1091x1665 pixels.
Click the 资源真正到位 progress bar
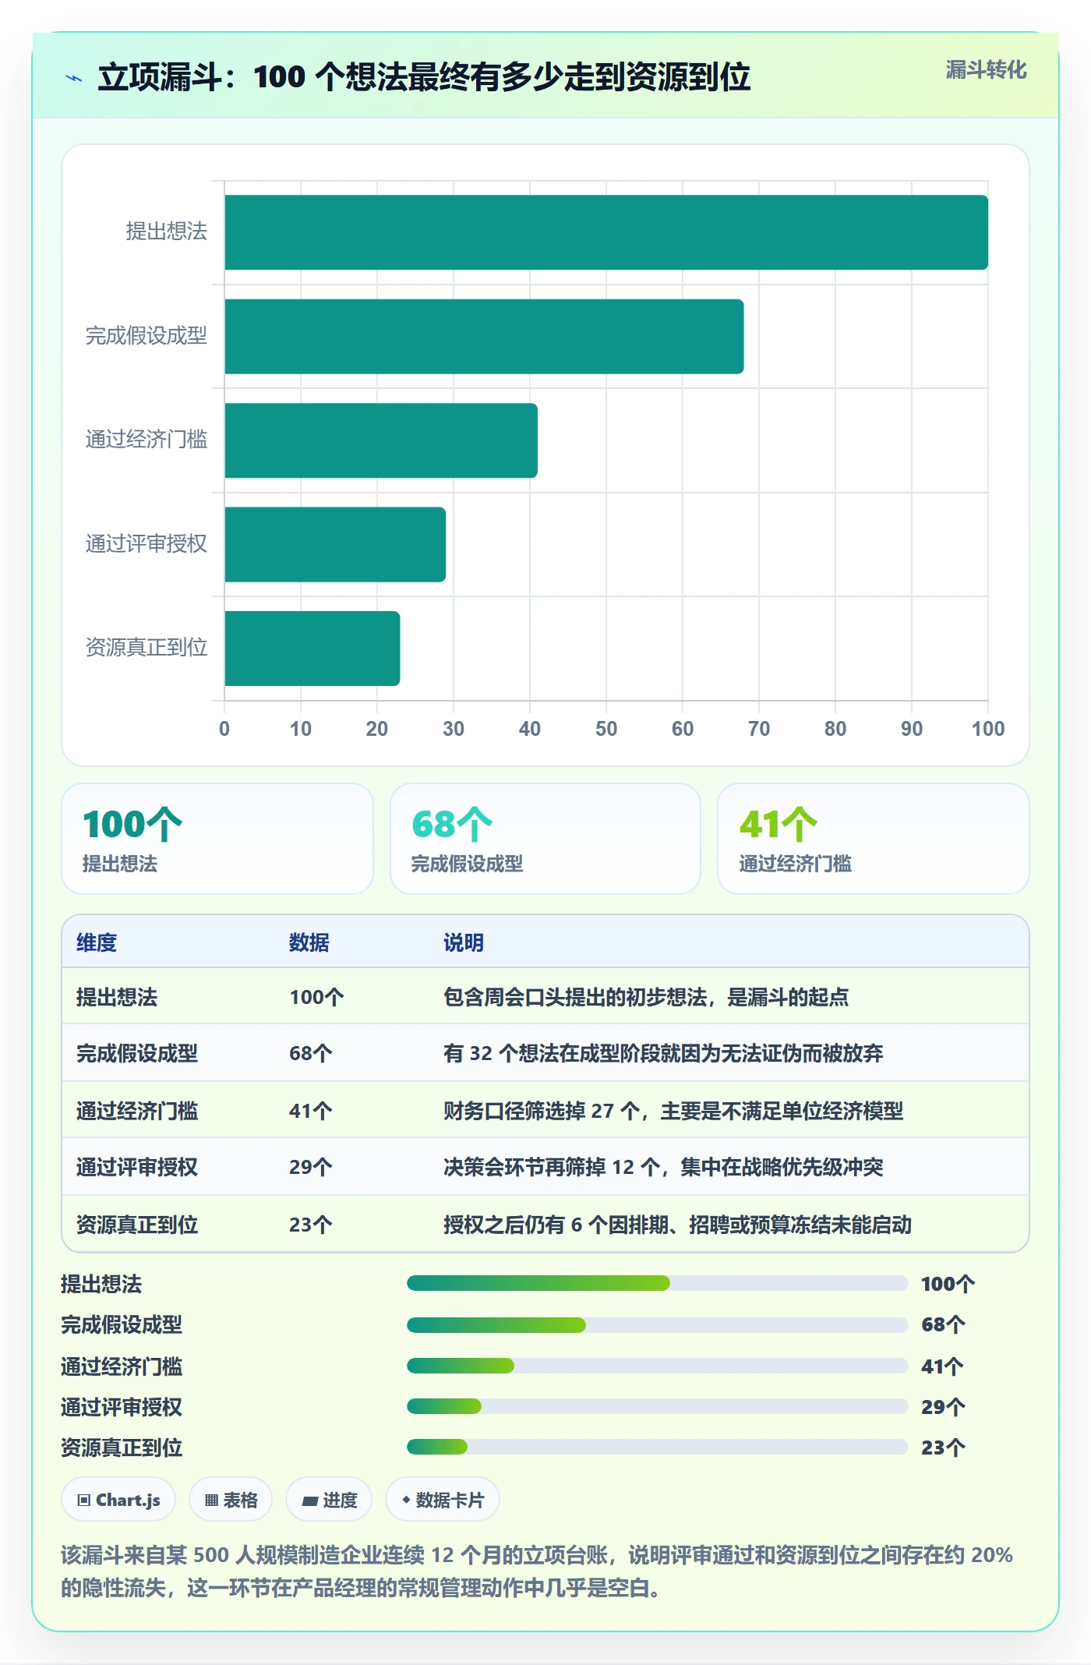point(658,1447)
